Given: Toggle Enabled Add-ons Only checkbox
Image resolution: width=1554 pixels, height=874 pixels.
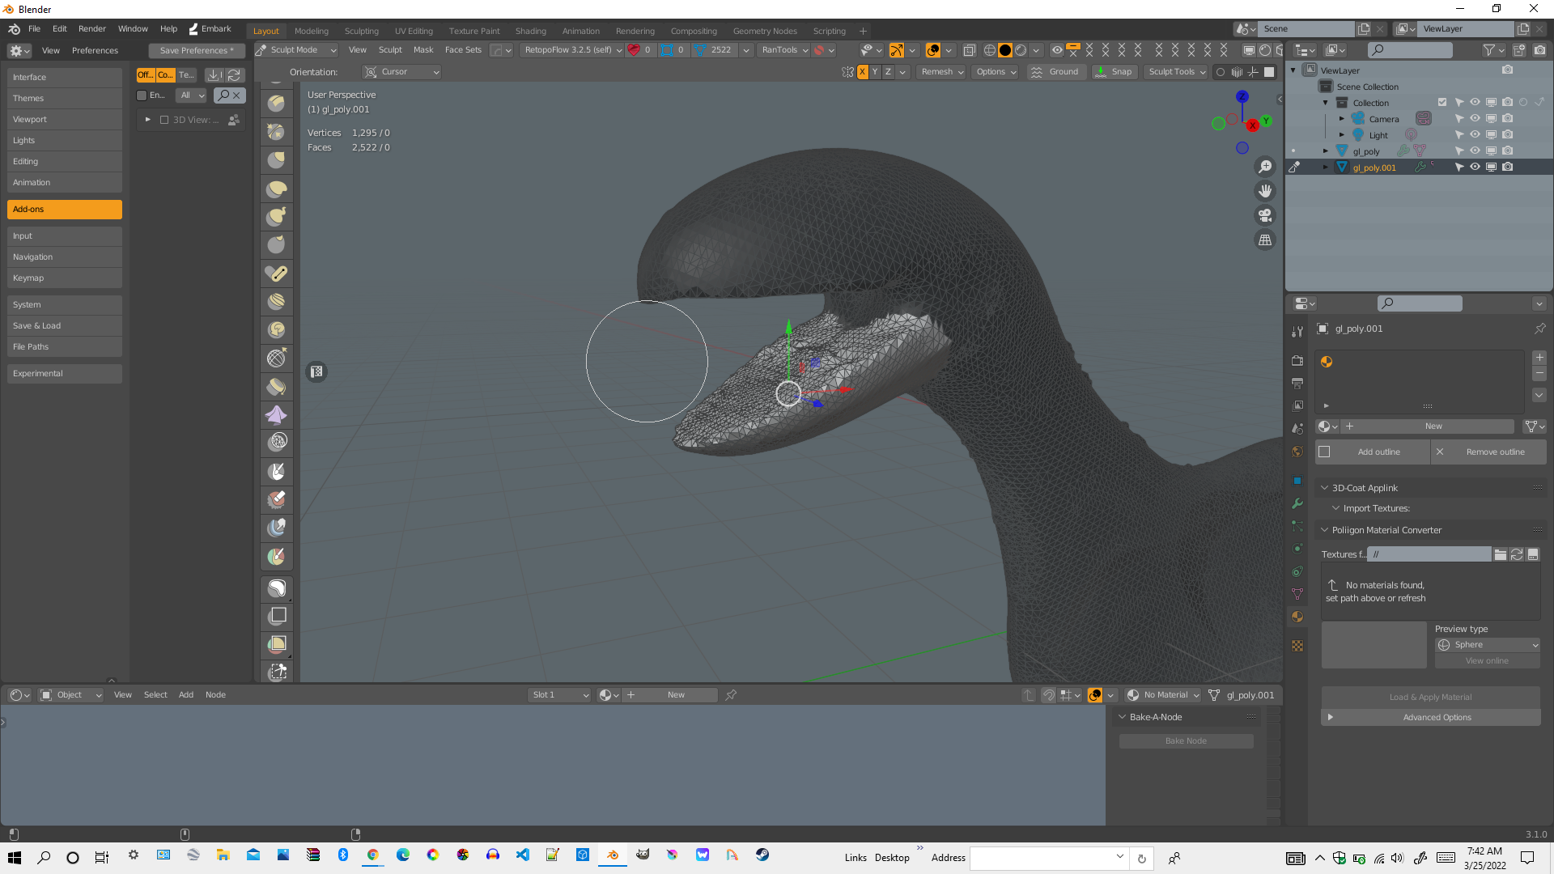Looking at the screenshot, I should tap(142, 95).
